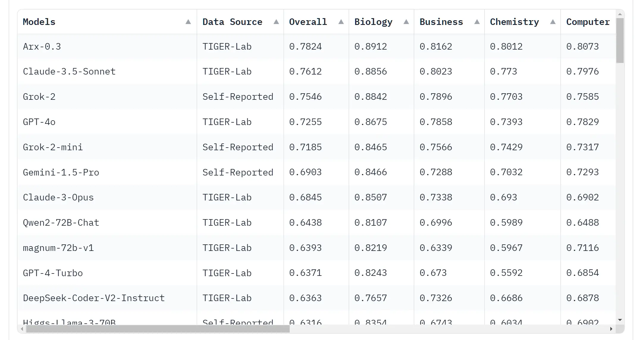Click Grok-2's overall score 0.7546
Image resolution: width=635 pixels, height=340 pixels.
[305, 97]
